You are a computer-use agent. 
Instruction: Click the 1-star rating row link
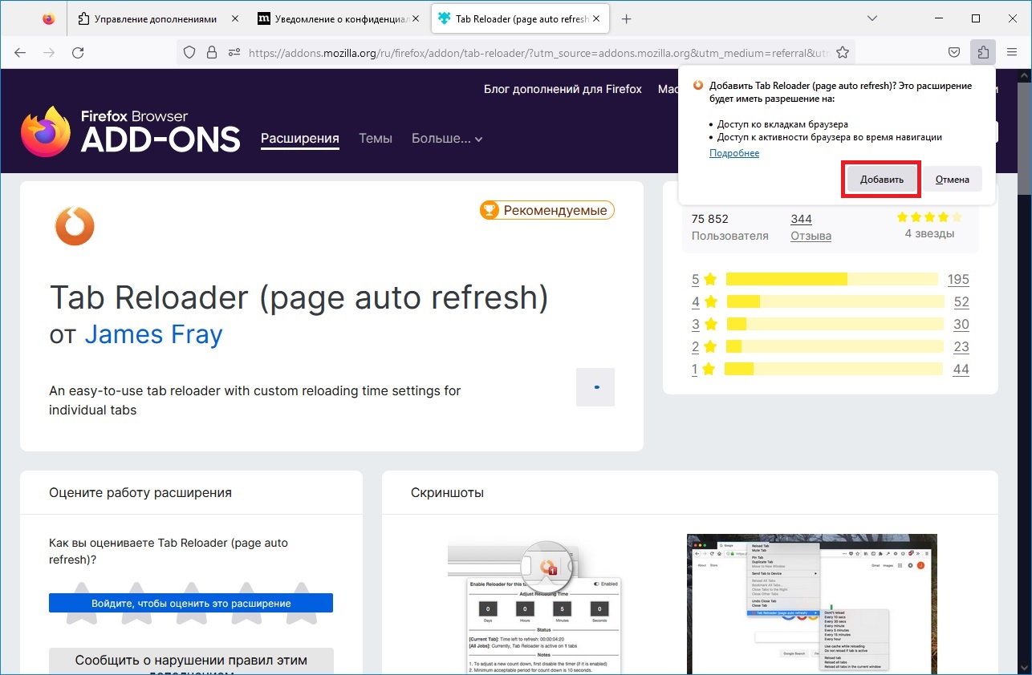(x=704, y=370)
